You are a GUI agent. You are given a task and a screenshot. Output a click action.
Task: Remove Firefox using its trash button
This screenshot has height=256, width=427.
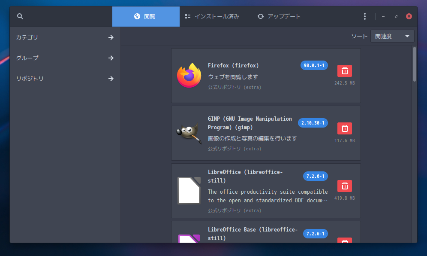tap(345, 71)
